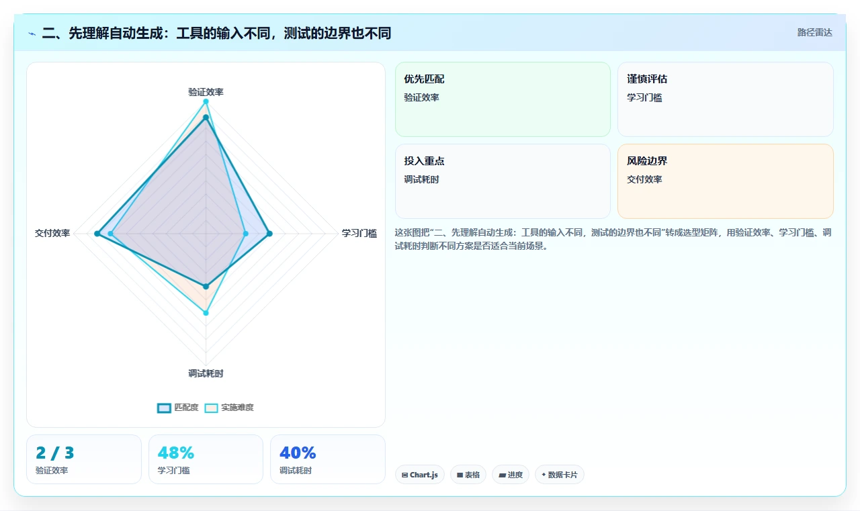Click 调试耗时 text in the 投入重点 card
This screenshot has height=511, width=860.
[x=421, y=180]
